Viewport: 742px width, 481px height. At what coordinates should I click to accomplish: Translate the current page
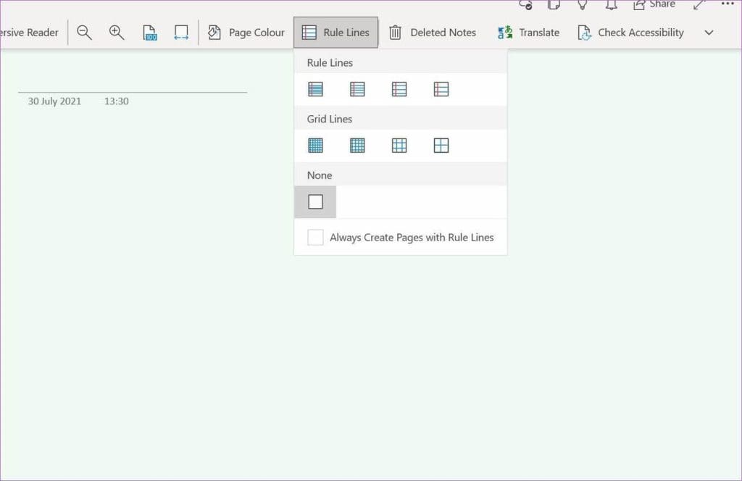coord(528,32)
